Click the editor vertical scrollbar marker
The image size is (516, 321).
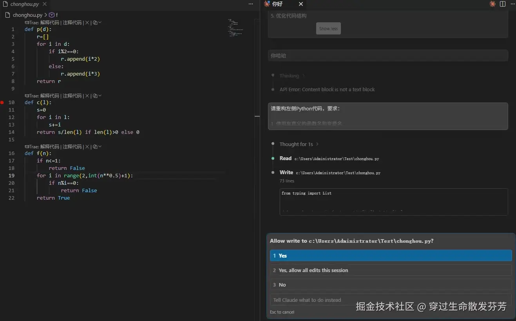click(257, 116)
